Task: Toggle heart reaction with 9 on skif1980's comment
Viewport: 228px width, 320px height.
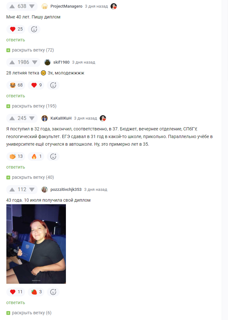Action: click(36, 85)
